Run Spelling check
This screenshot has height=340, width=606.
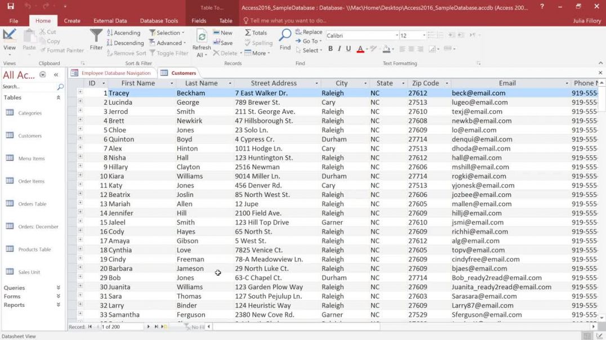(259, 43)
